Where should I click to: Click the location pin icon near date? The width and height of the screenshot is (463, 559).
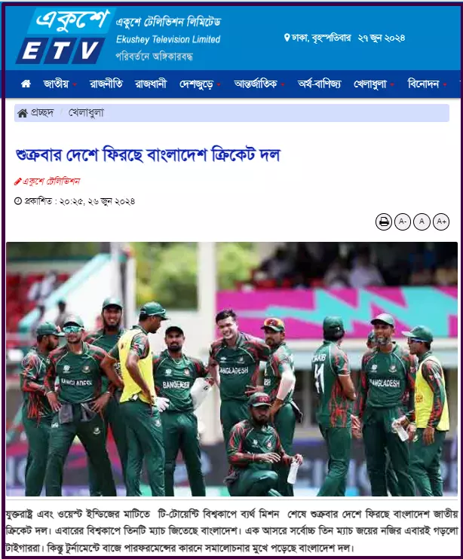(287, 38)
